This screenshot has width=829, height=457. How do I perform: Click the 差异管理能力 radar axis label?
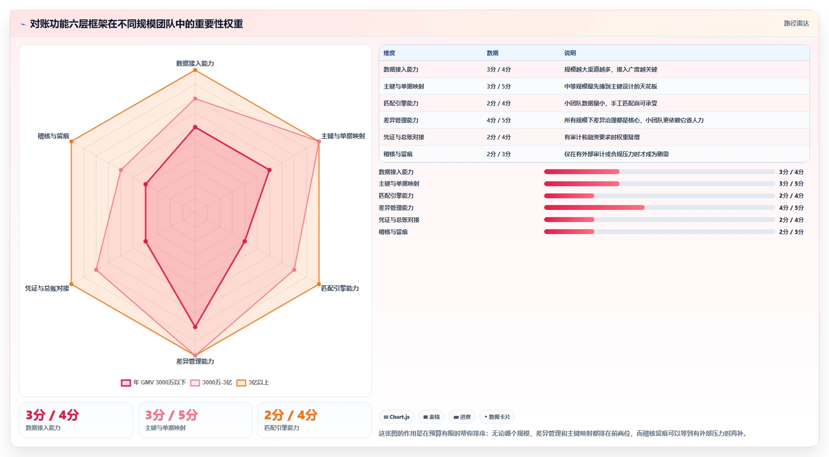[x=195, y=361]
